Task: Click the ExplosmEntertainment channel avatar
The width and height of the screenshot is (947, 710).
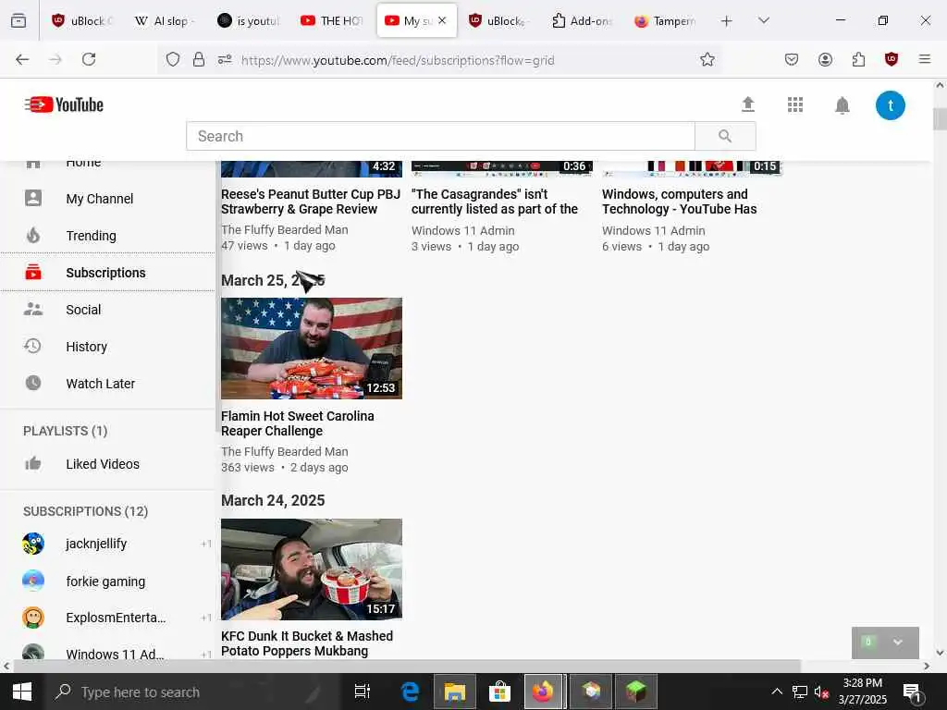Action: tap(33, 618)
